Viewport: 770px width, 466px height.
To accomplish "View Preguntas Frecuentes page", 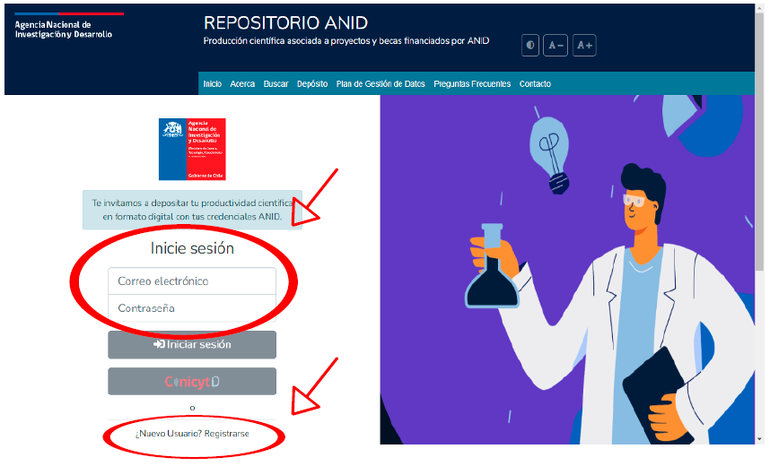I will (472, 84).
